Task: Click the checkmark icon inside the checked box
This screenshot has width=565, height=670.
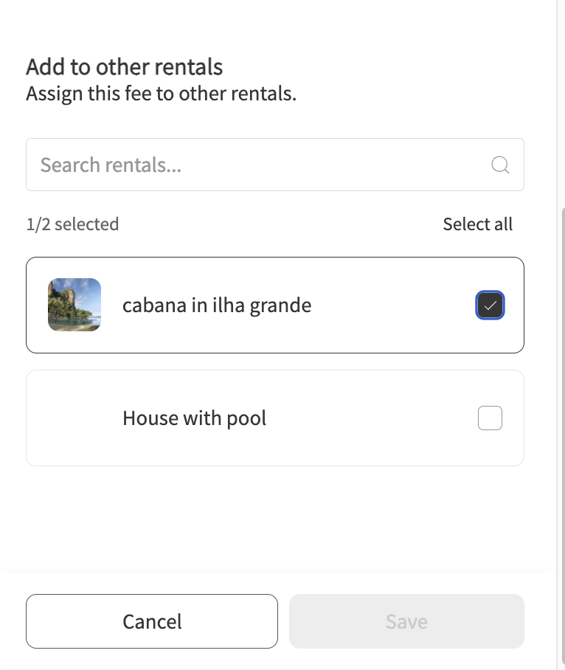Action: (491, 305)
